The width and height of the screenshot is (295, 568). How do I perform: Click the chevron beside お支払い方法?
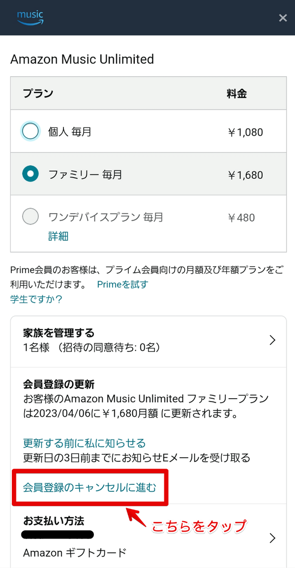[x=272, y=538]
